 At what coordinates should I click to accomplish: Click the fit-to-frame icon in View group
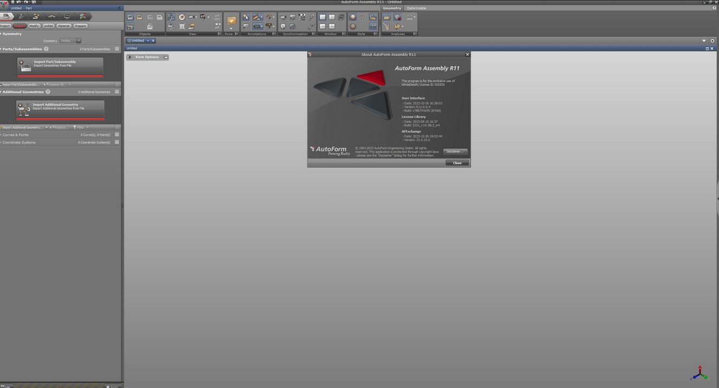182,27
